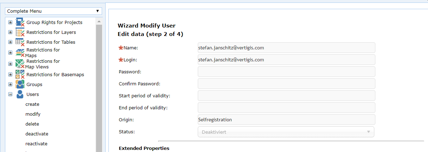The height and width of the screenshot is (152, 428).
Task: Expand the Restrictions for Layers node
Action: (10, 32)
